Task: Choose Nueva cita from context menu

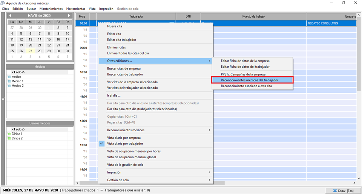Action: click(x=115, y=26)
